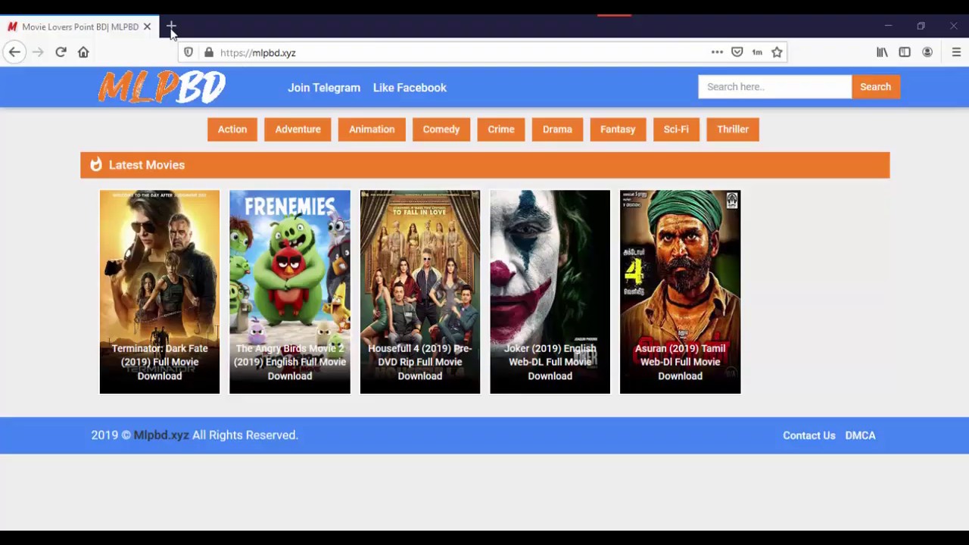Restore down the Firefox window

click(x=921, y=26)
